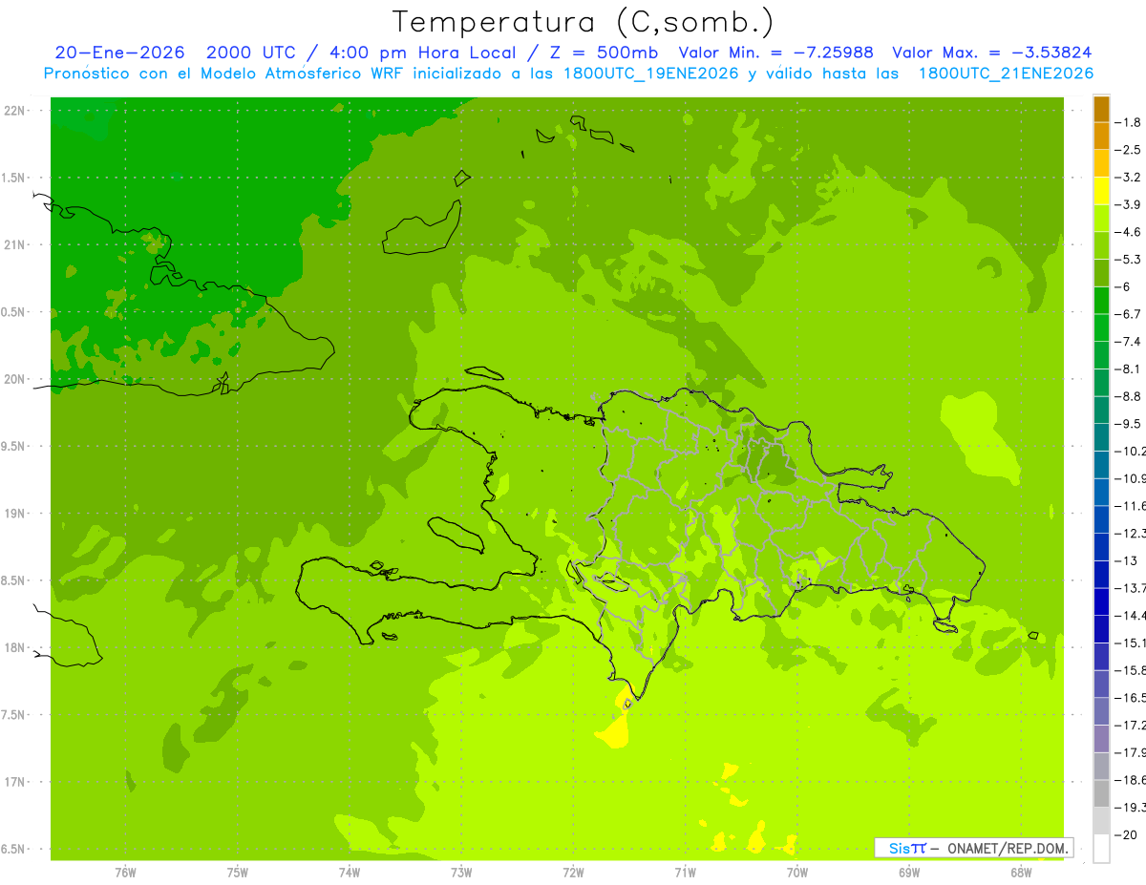Click the date '20-Ene-2026' in header
Image resolution: width=1146 pixels, height=885 pixels.
[119, 53]
